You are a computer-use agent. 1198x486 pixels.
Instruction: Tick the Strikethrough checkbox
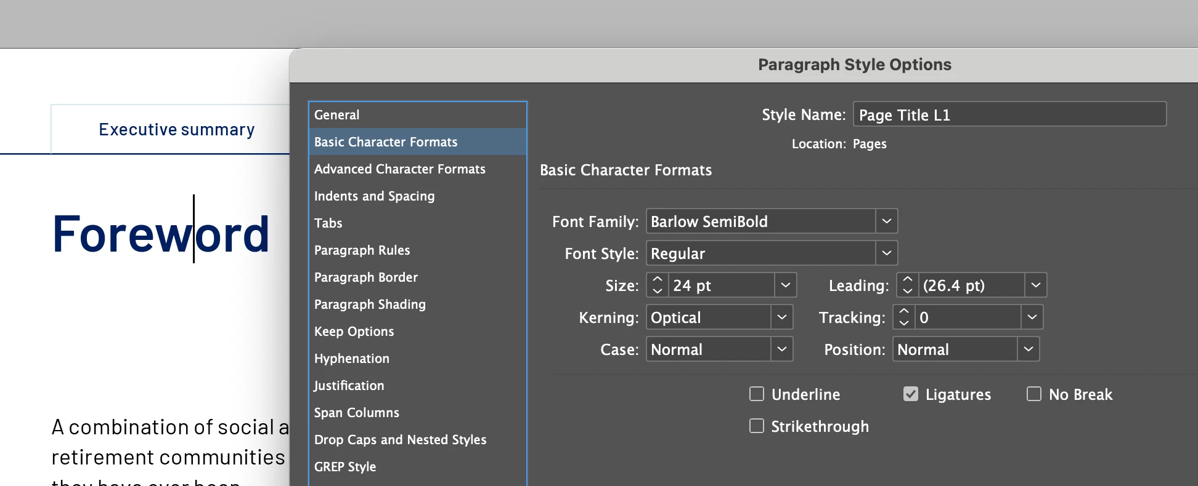(757, 426)
